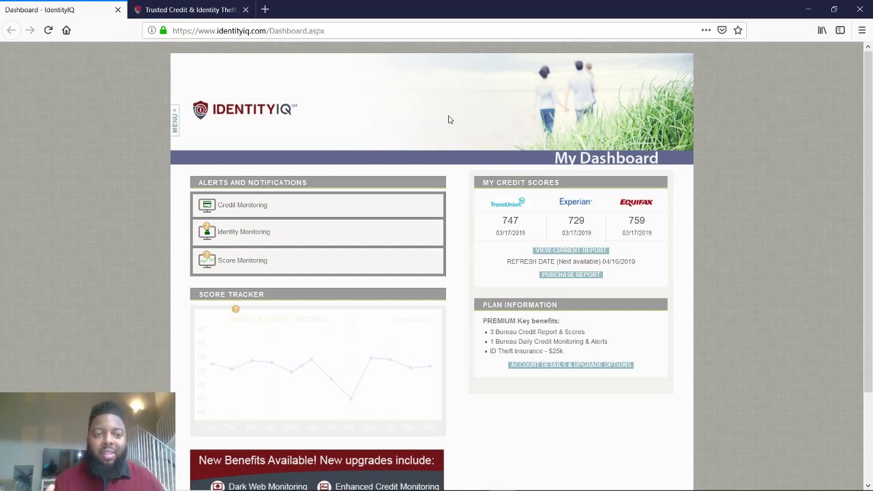The width and height of the screenshot is (873, 491).
Task: Click '3 Bureau Credit Report & Scores' bullet
Action: tap(537, 332)
